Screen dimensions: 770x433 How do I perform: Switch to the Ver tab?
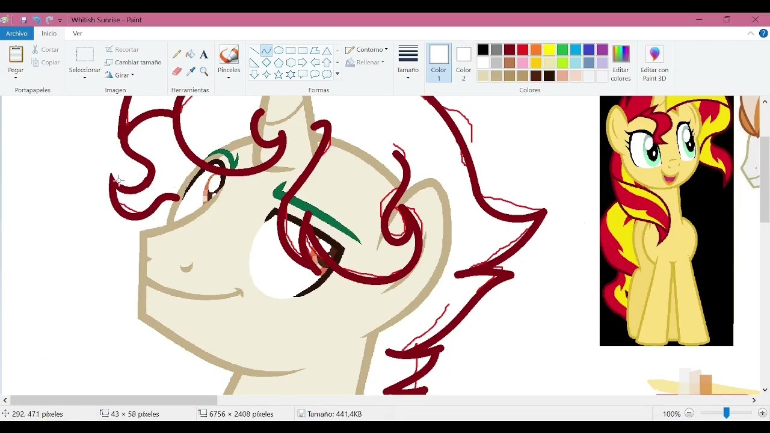tap(78, 34)
